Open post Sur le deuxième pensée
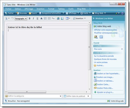The width and height of the screenshot is (130, 108). pyautogui.click(x=104, y=56)
